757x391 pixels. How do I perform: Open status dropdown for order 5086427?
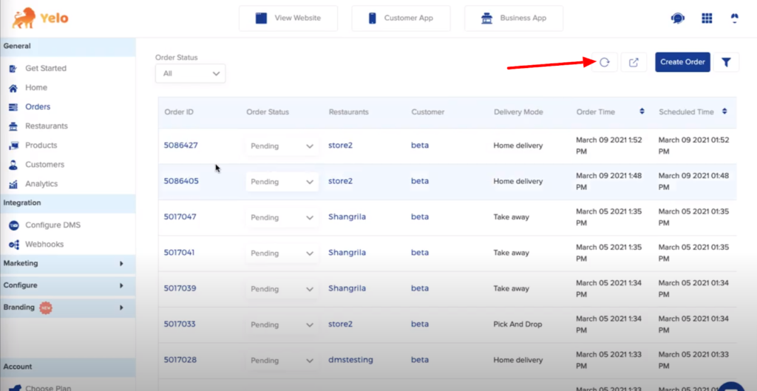pyautogui.click(x=282, y=146)
